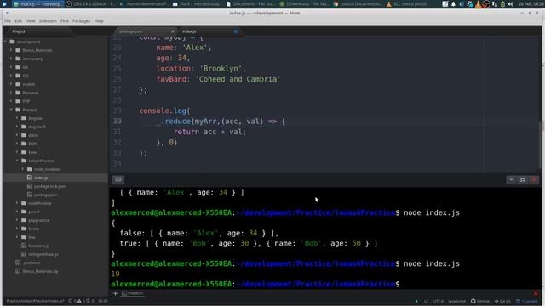Expand the GO folder
The width and height of the screenshot is (545, 306).
11,76
